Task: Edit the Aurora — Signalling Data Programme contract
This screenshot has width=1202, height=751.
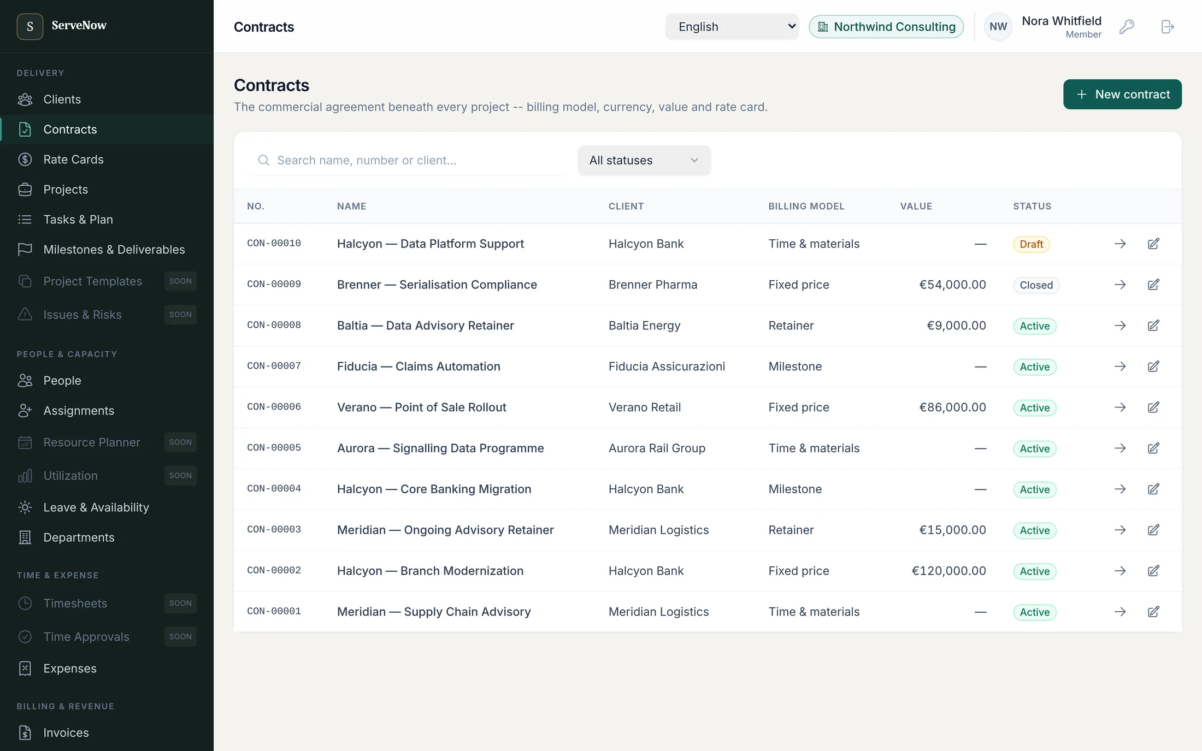Action: pyautogui.click(x=1153, y=448)
